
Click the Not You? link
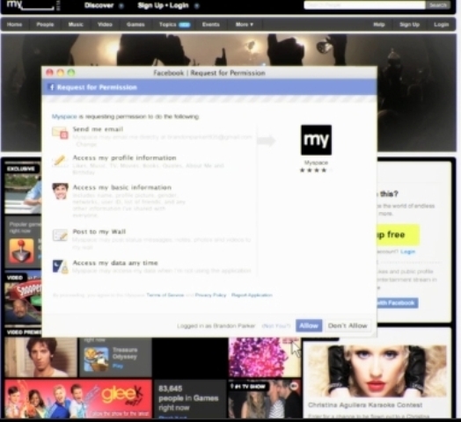point(275,325)
